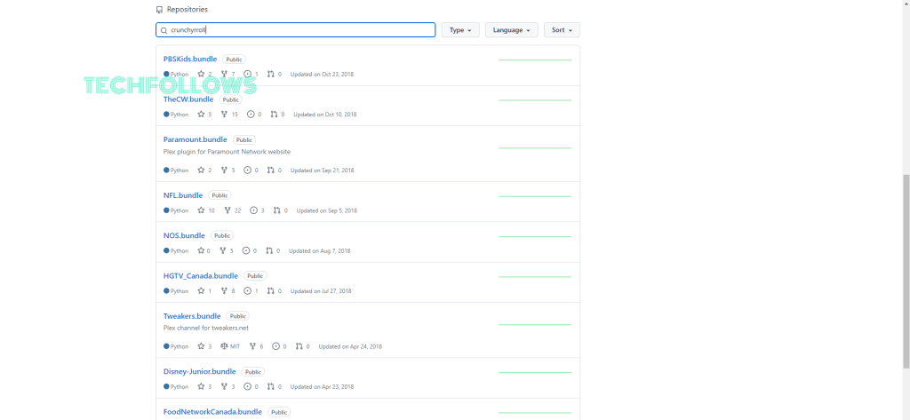This screenshot has height=420, width=910.
Task: Click the star icon for Tweakers.bundle
Action: pyautogui.click(x=202, y=346)
